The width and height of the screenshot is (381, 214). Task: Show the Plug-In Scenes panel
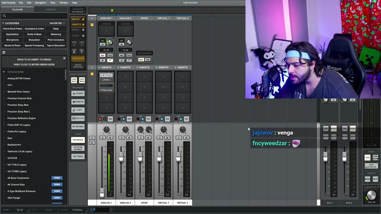point(78,148)
